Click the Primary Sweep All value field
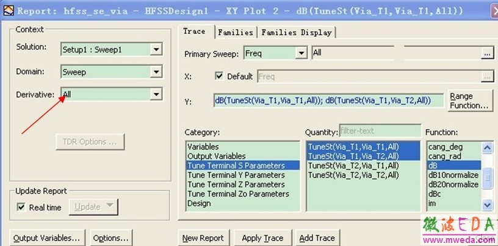Image resolution: width=498 pixels, height=246 pixels. pyautogui.click(x=353, y=53)
